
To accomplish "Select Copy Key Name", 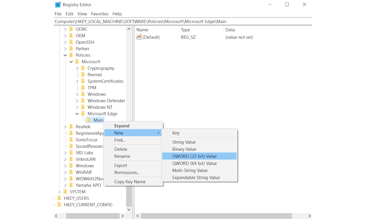I will [x=133, y=181].
